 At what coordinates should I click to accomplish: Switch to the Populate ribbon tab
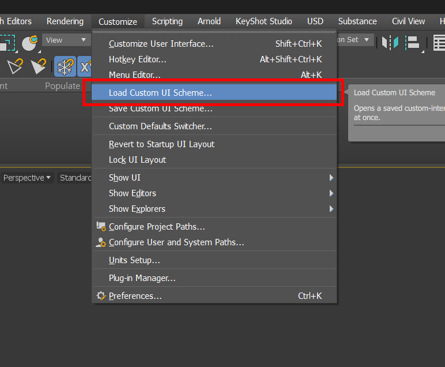63,86
